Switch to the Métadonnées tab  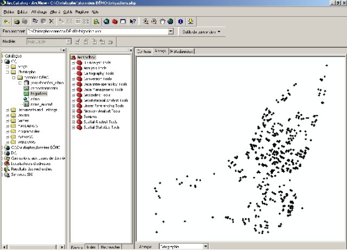tap(182, 51)
